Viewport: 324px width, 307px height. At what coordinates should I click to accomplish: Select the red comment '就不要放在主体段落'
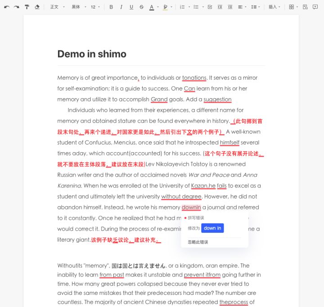pos(81,164)
